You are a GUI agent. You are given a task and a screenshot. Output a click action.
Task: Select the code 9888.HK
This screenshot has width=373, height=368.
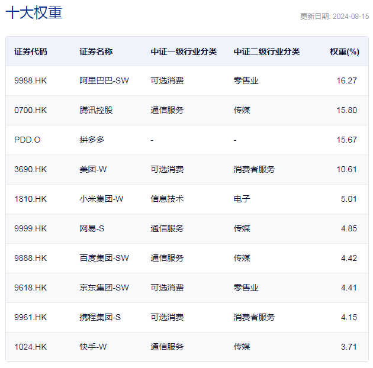[30, 258]
